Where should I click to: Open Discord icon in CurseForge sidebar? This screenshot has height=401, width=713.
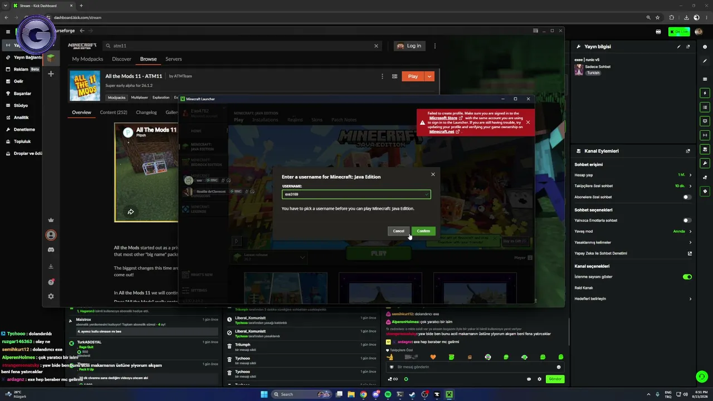point(51,250)
